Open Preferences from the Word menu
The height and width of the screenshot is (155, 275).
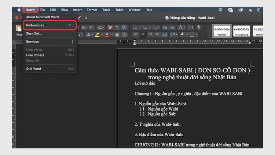37,25
